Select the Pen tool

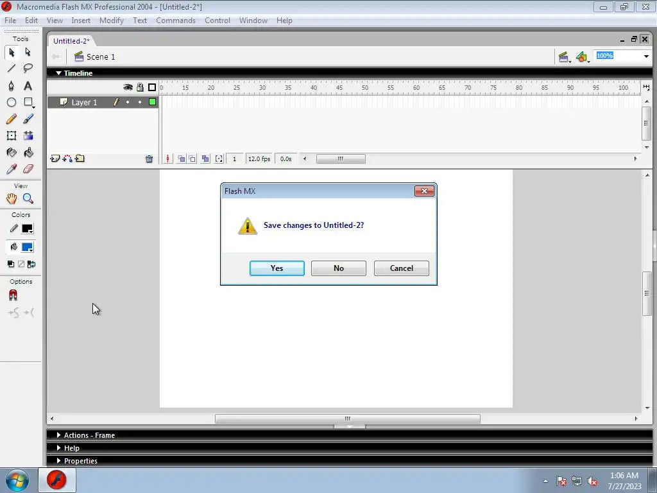click(12, 85)
